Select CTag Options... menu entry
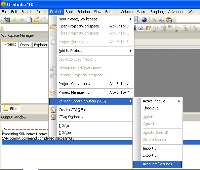 tap(91, 117)
